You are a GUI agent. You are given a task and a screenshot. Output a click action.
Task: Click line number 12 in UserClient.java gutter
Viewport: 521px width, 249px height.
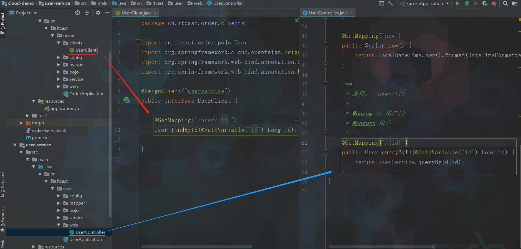[117, 130]
